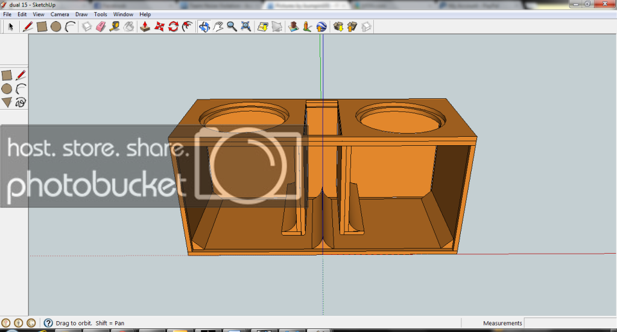Preview model in Google Earth

[x=321, y=27]
